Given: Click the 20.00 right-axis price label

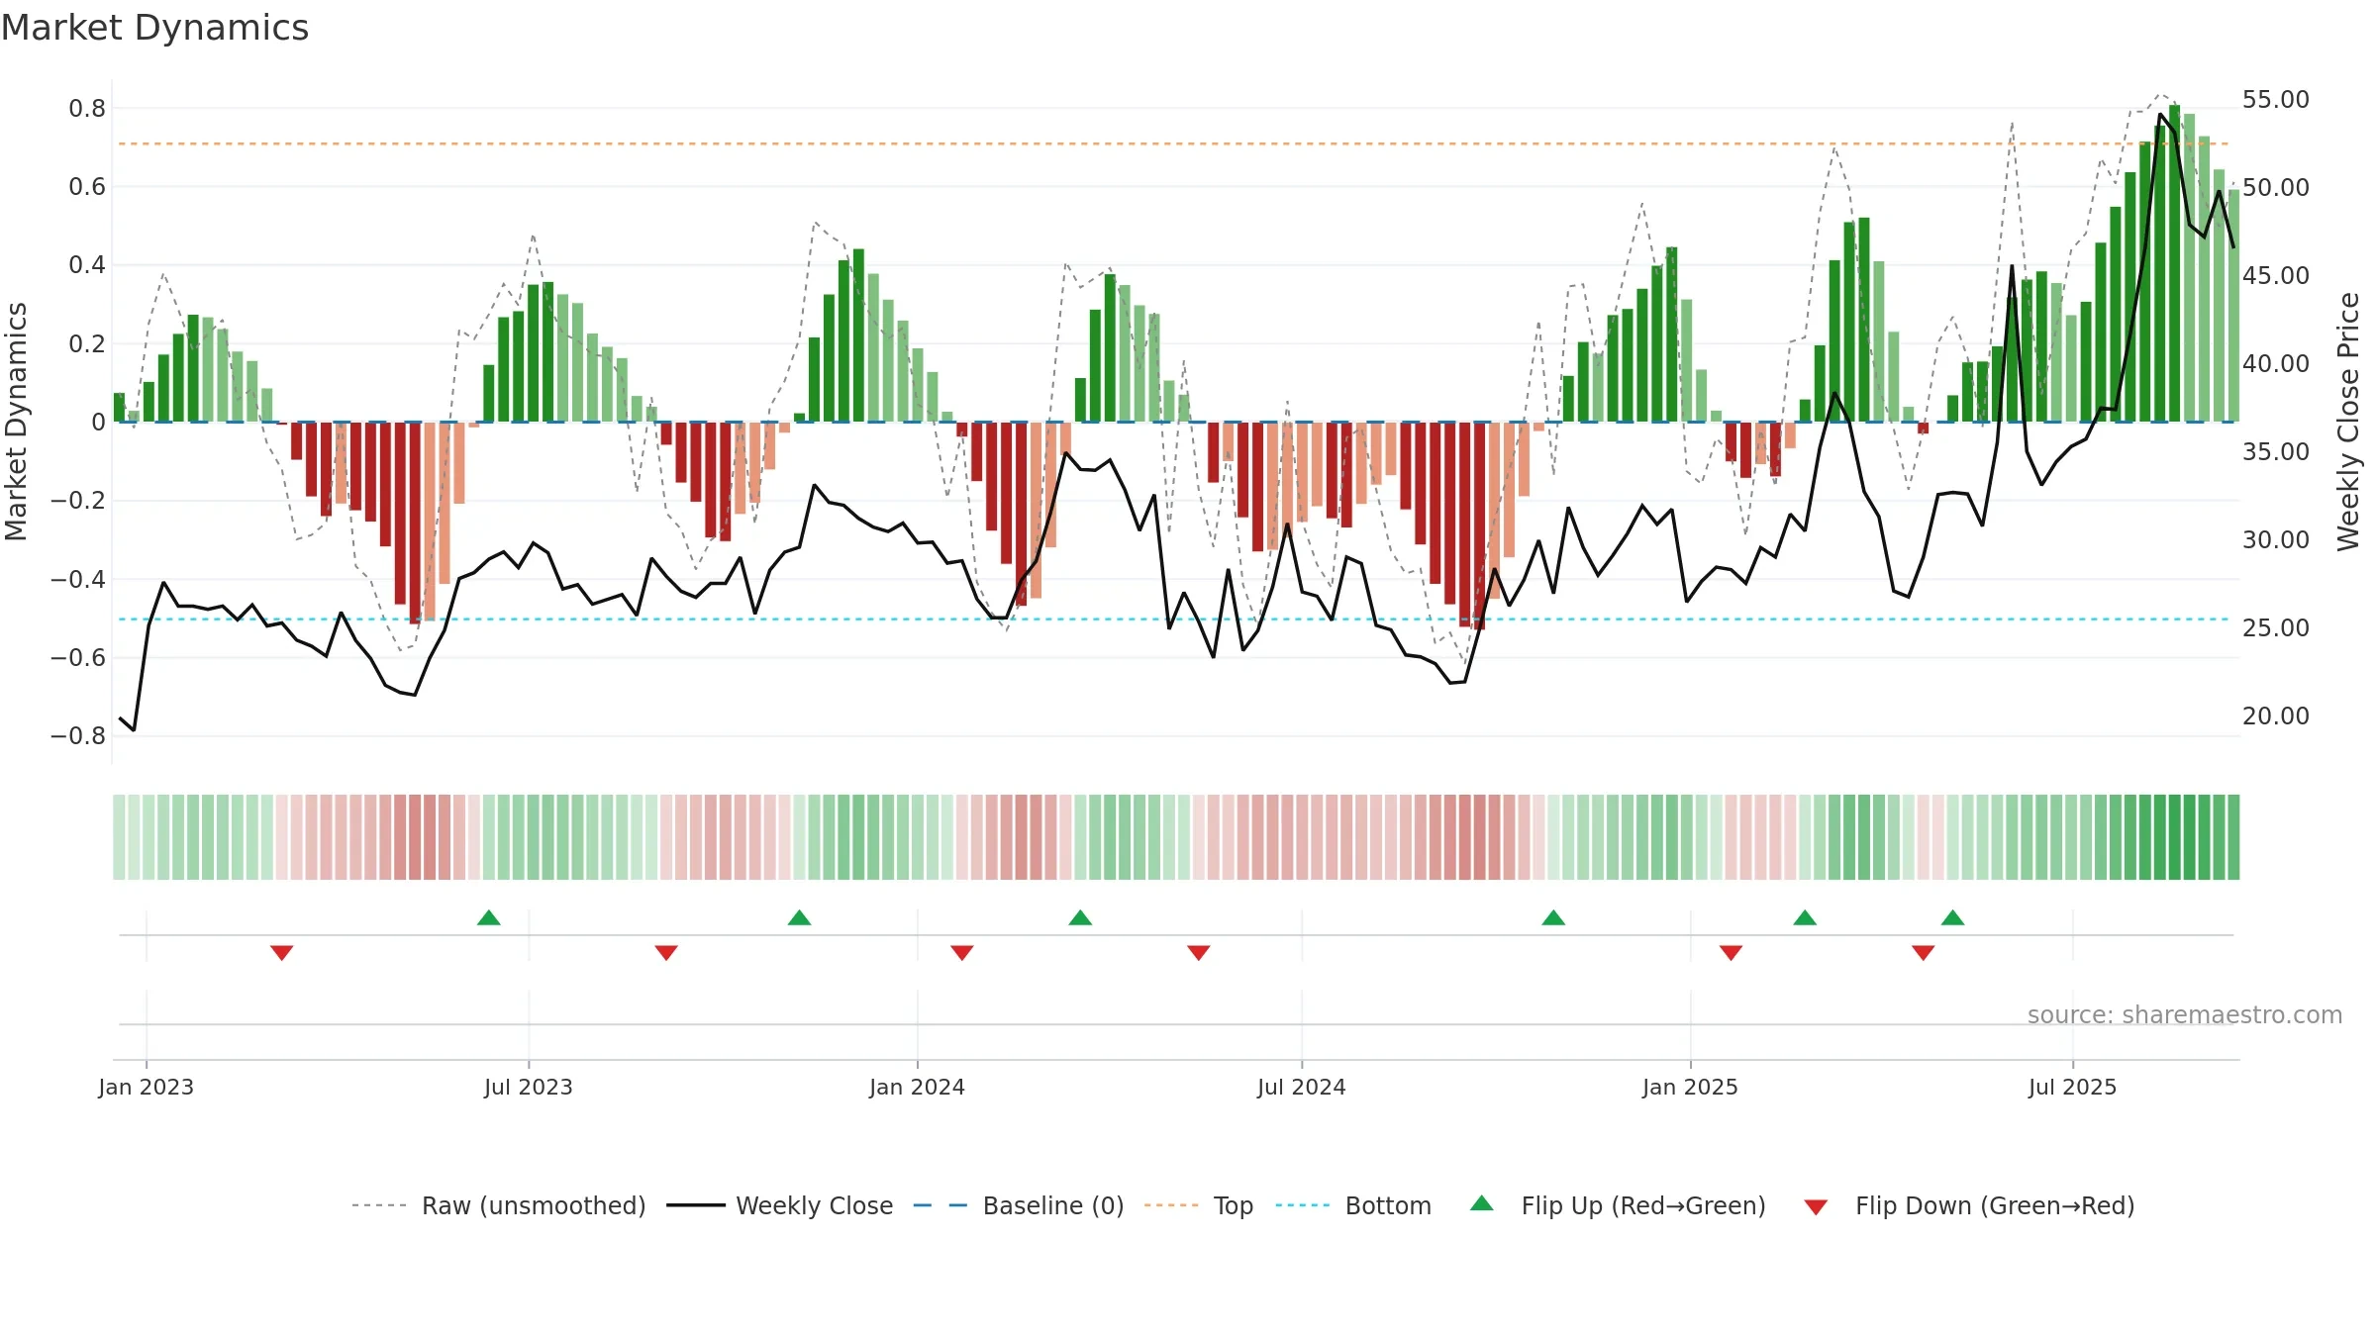Looking at the screenshot, I should (2276, 716).
